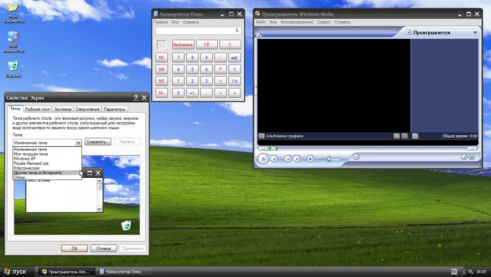Click the Сохранить button in display properties
Screen dimensions: 491x277
(x=97, y=142)
